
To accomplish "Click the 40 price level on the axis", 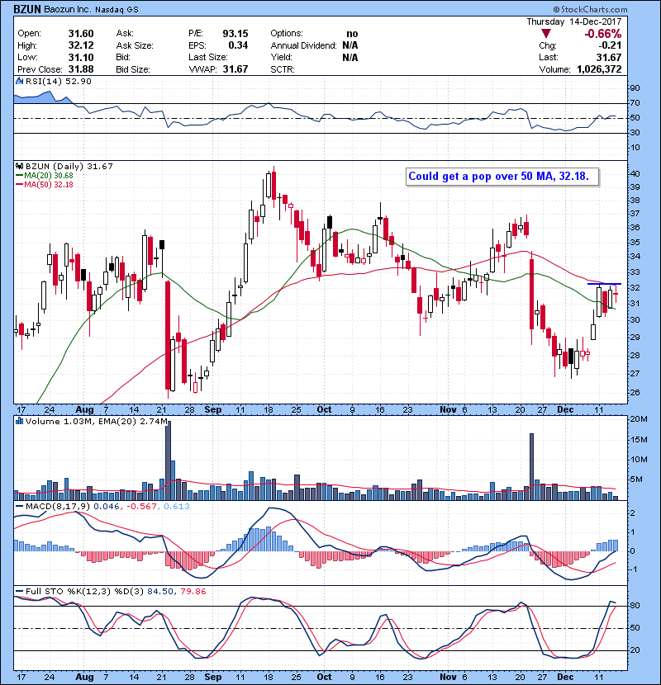I will (635, 174).
